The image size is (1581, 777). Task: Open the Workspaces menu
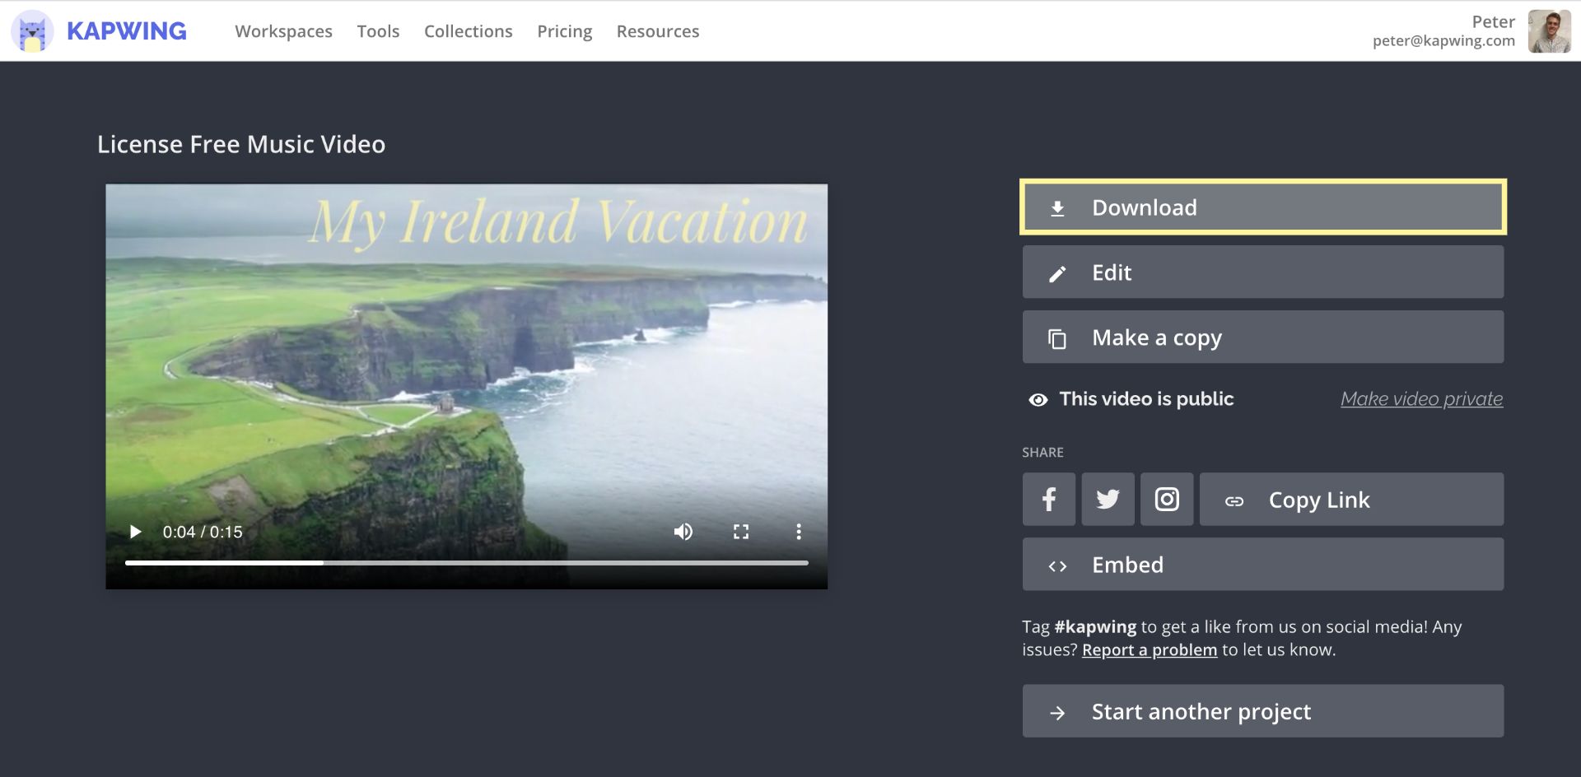pyautogui.click(x=283, y=31)
